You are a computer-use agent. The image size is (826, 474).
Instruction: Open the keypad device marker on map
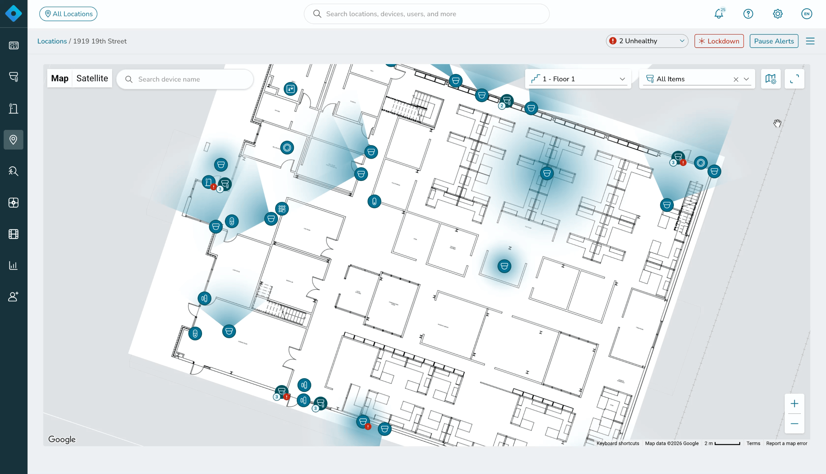(282, 209)
